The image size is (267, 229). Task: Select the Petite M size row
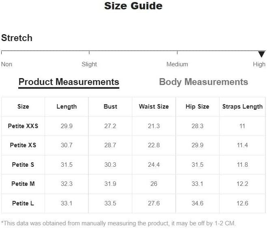coord(23,184)
